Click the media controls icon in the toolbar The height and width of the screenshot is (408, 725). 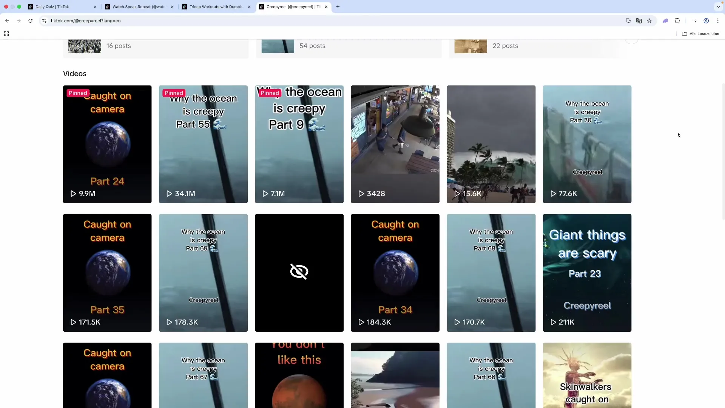click(x=694, y=21)
